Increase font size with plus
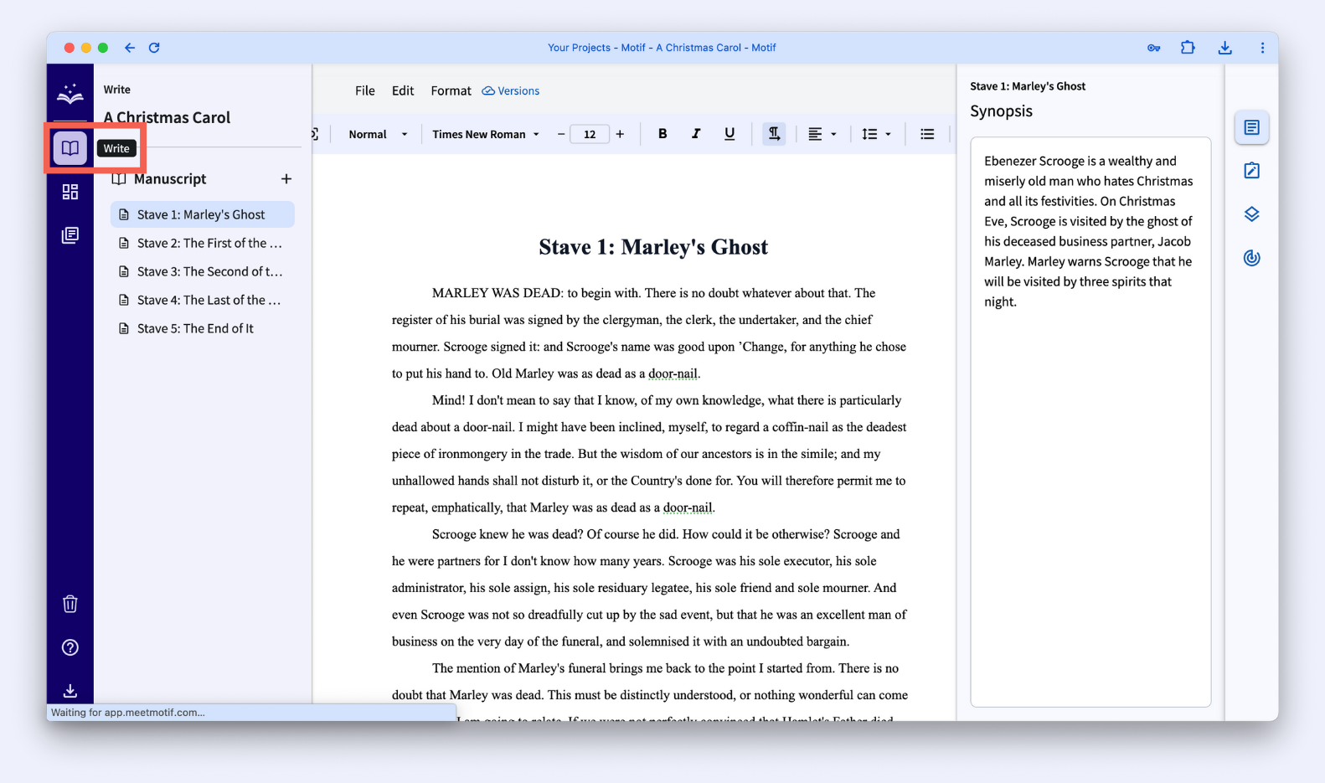The height and width of the screenshot is (783, 1325). 620,134
